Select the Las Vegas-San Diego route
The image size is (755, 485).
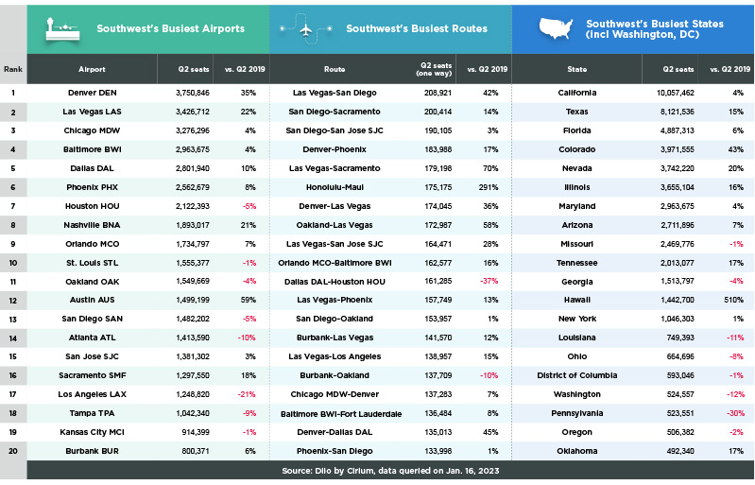coord(335,93)
